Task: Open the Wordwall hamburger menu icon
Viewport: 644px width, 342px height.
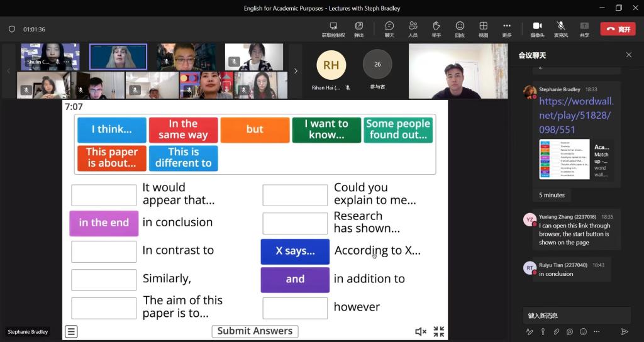Action: pyautogui.click(x=71, y=331)
